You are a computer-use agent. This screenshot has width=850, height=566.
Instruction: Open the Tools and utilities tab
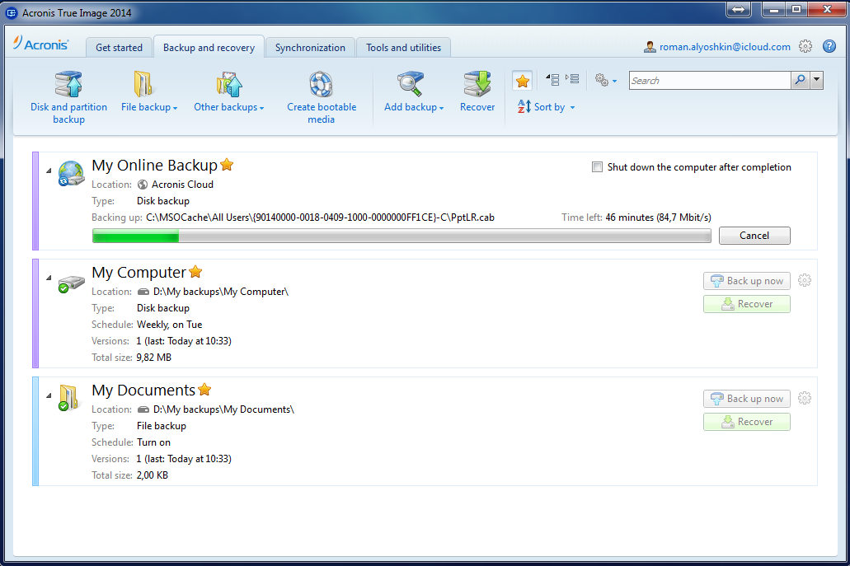(x=403, y=48)
